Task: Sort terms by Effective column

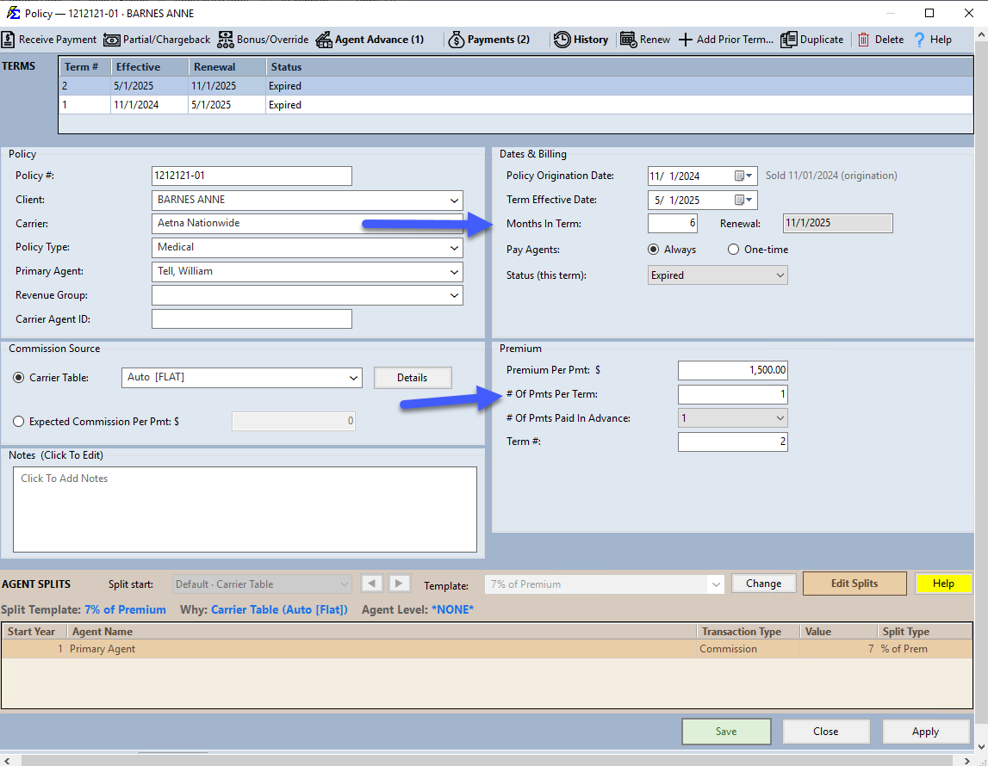Action: pyautogui.click(x=150, y=67)
